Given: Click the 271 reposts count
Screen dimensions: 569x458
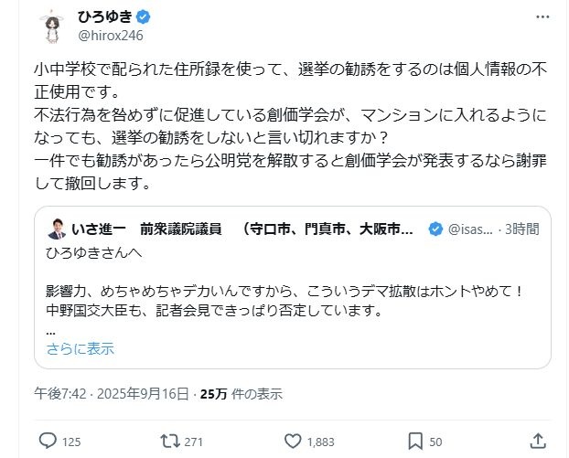Looking at the screenshot, I should click(194, 442).
